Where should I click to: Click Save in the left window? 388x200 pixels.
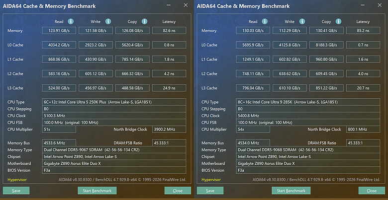pos(16,191)
